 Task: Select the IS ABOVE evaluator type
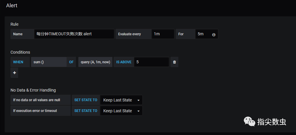[124, 62]
